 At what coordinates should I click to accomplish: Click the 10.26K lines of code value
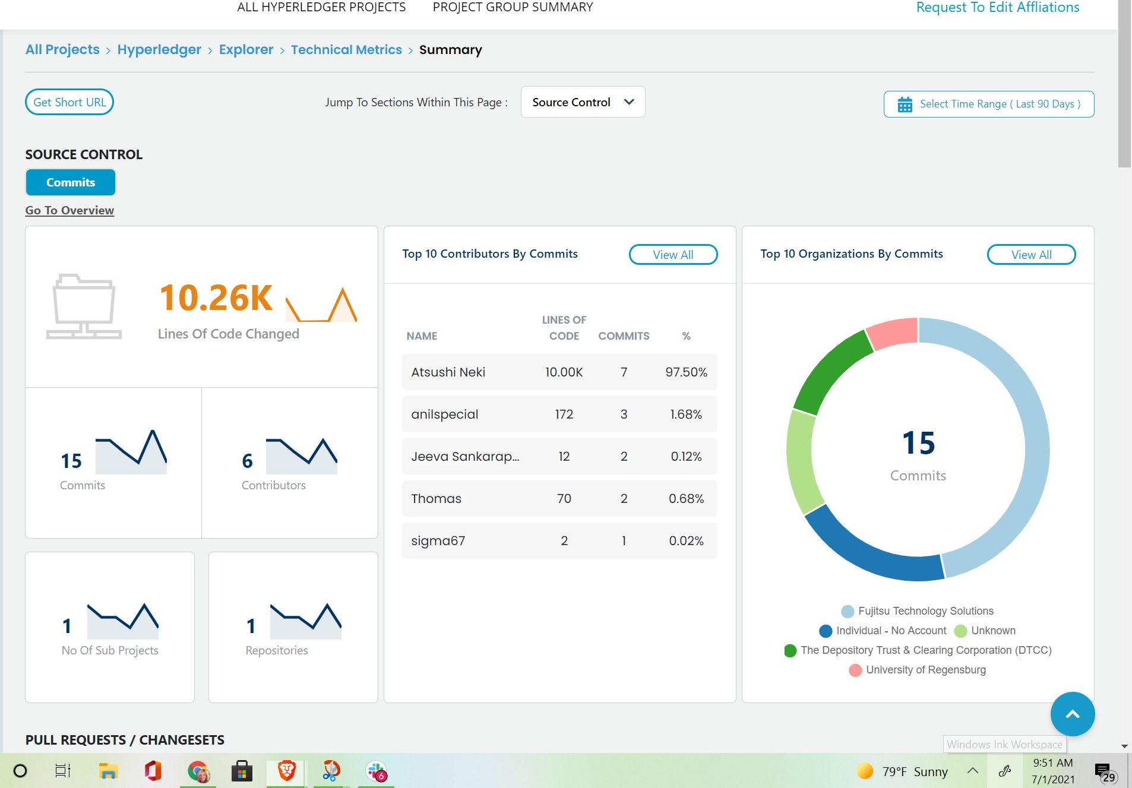click(216, 298)
